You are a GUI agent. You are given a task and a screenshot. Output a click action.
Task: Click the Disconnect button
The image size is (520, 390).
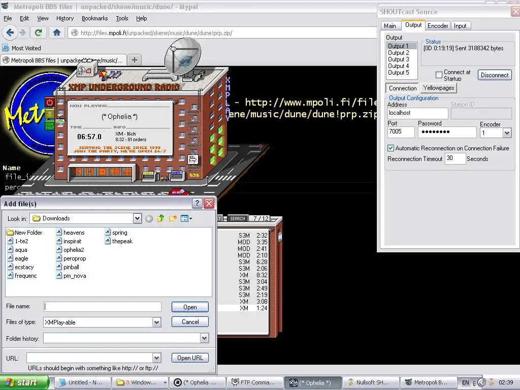(495, 75)
